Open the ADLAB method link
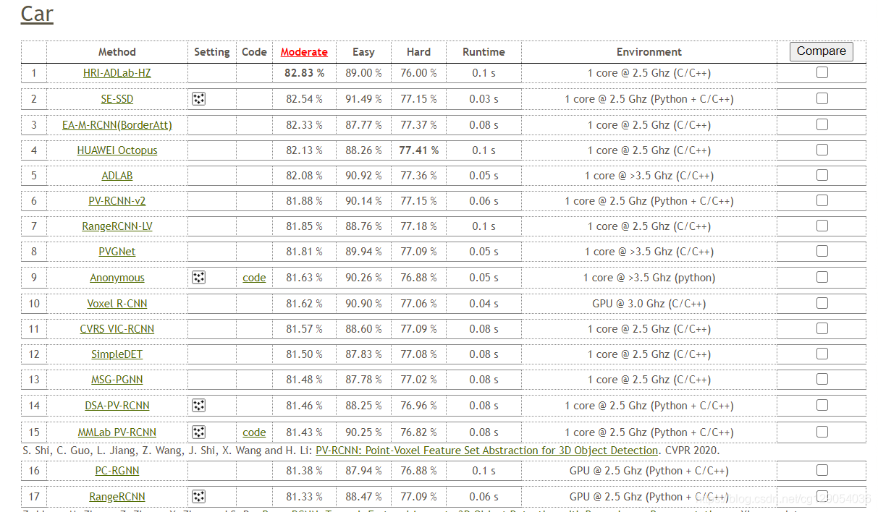The image size is (878, 512). coord(117,176)
